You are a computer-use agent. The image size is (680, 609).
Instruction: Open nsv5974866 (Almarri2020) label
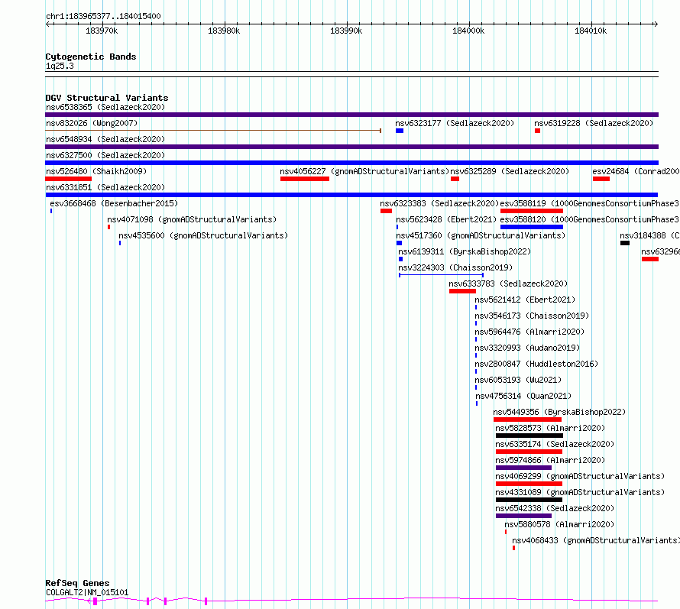pos(550,460)
